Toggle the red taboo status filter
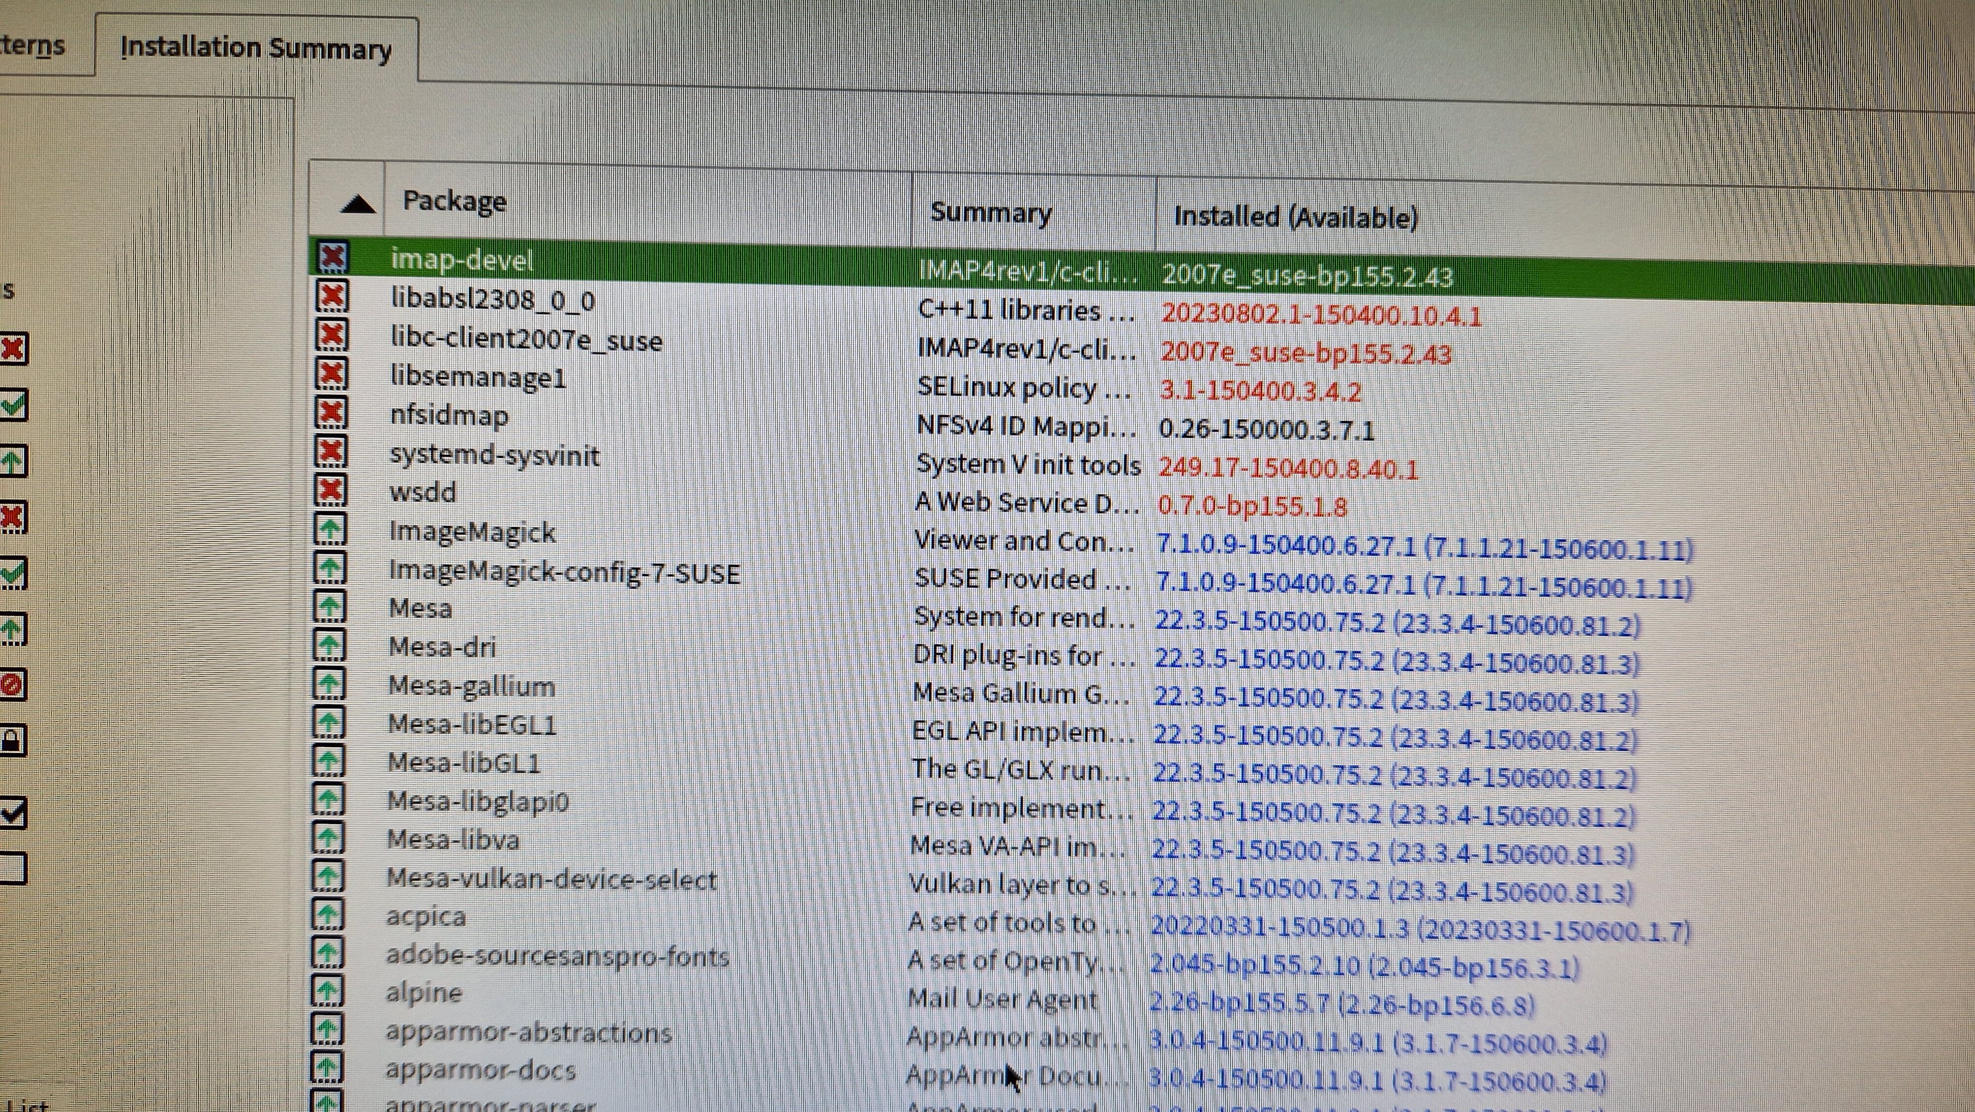The image size is (1975, 1112). pos(11,684)
